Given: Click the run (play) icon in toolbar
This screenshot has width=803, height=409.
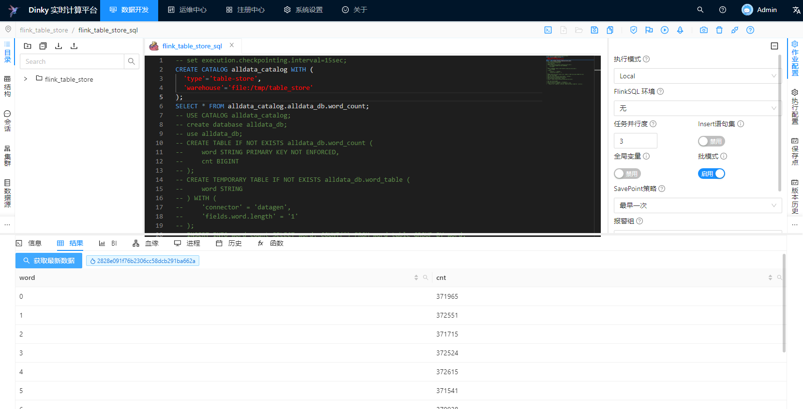Looking at the screenshot, I should [665, 30].
